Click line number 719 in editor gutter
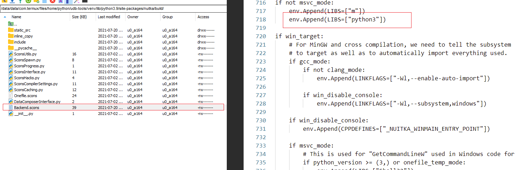 click(x=261, y=28)
